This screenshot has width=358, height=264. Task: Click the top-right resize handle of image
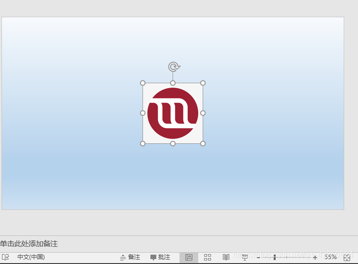203,83
